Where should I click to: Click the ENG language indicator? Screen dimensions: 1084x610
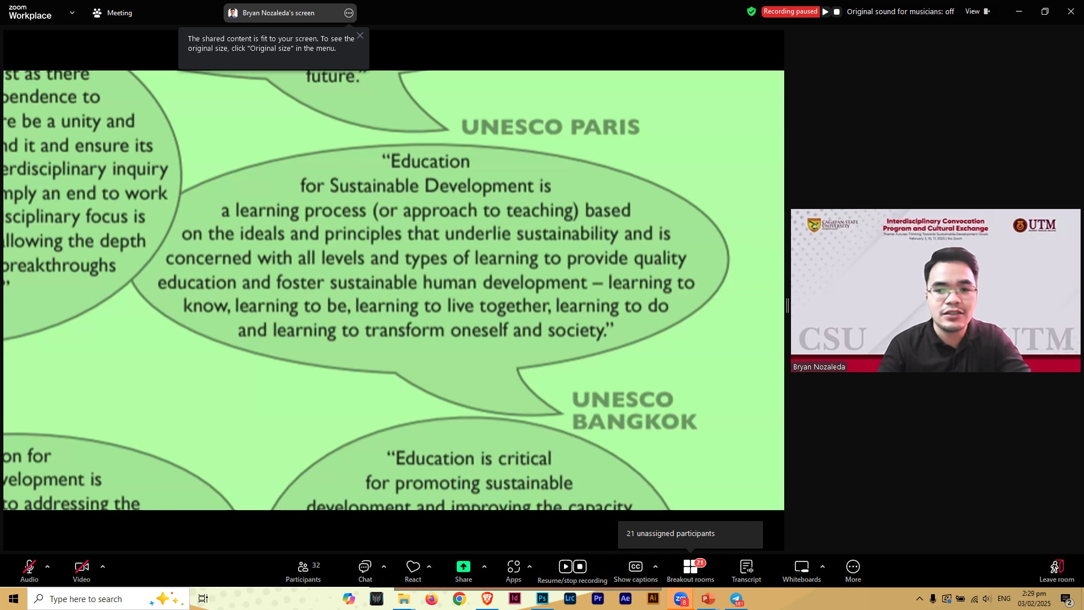(x=1004, y=599)
